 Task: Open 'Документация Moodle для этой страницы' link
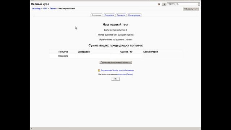(x=117, y=70)
